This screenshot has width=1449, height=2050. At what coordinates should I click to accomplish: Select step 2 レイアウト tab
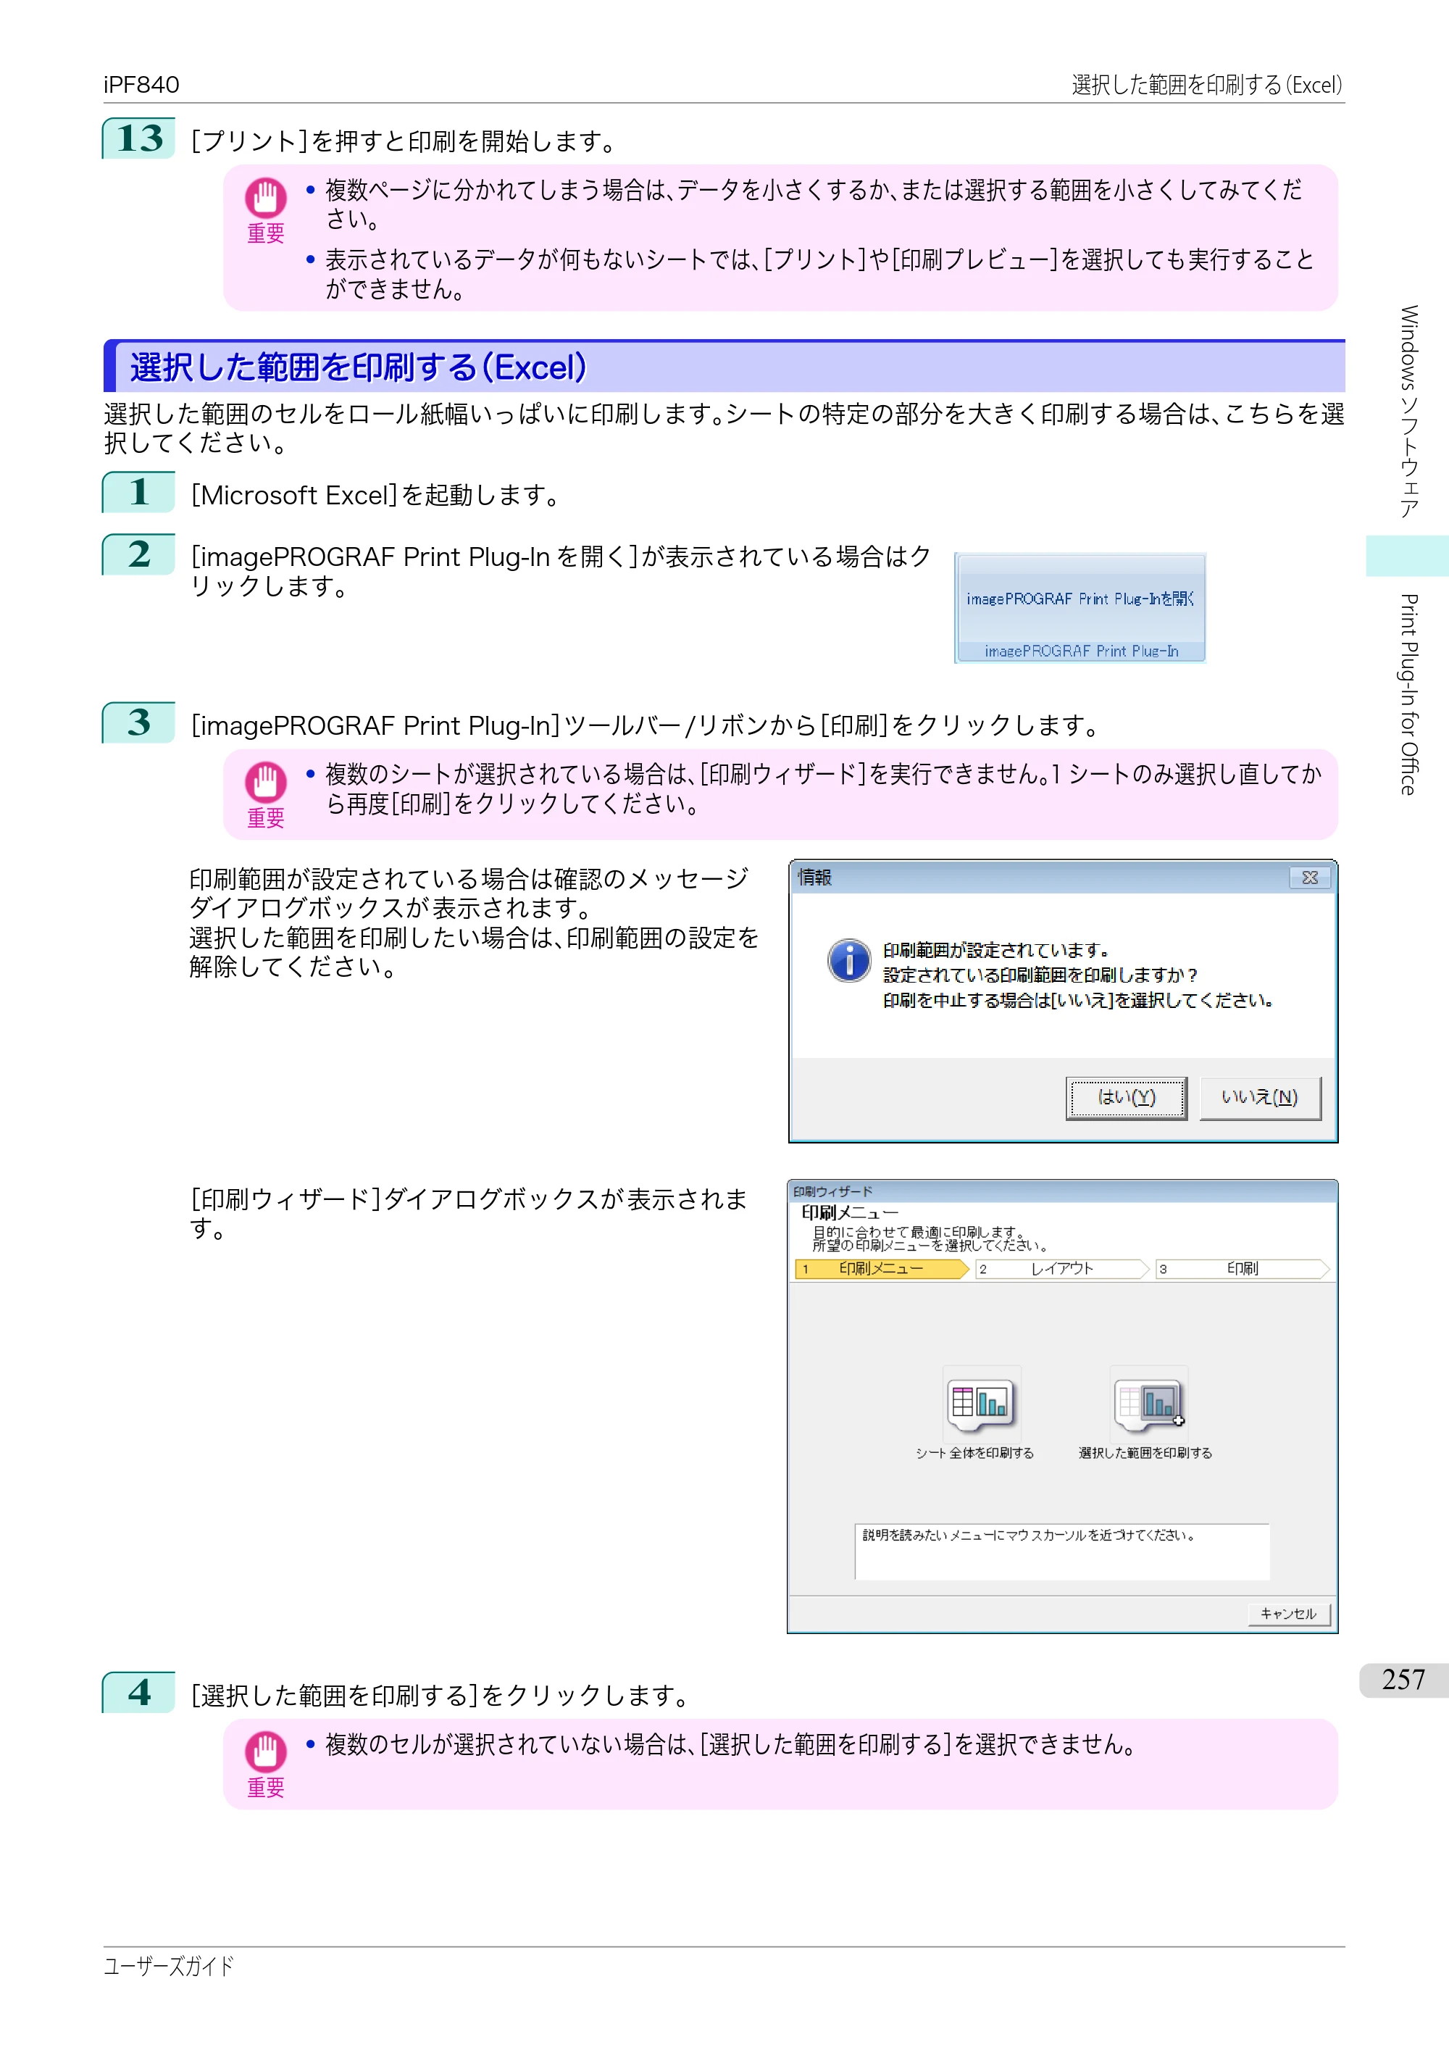[x=1061, y=1269]
